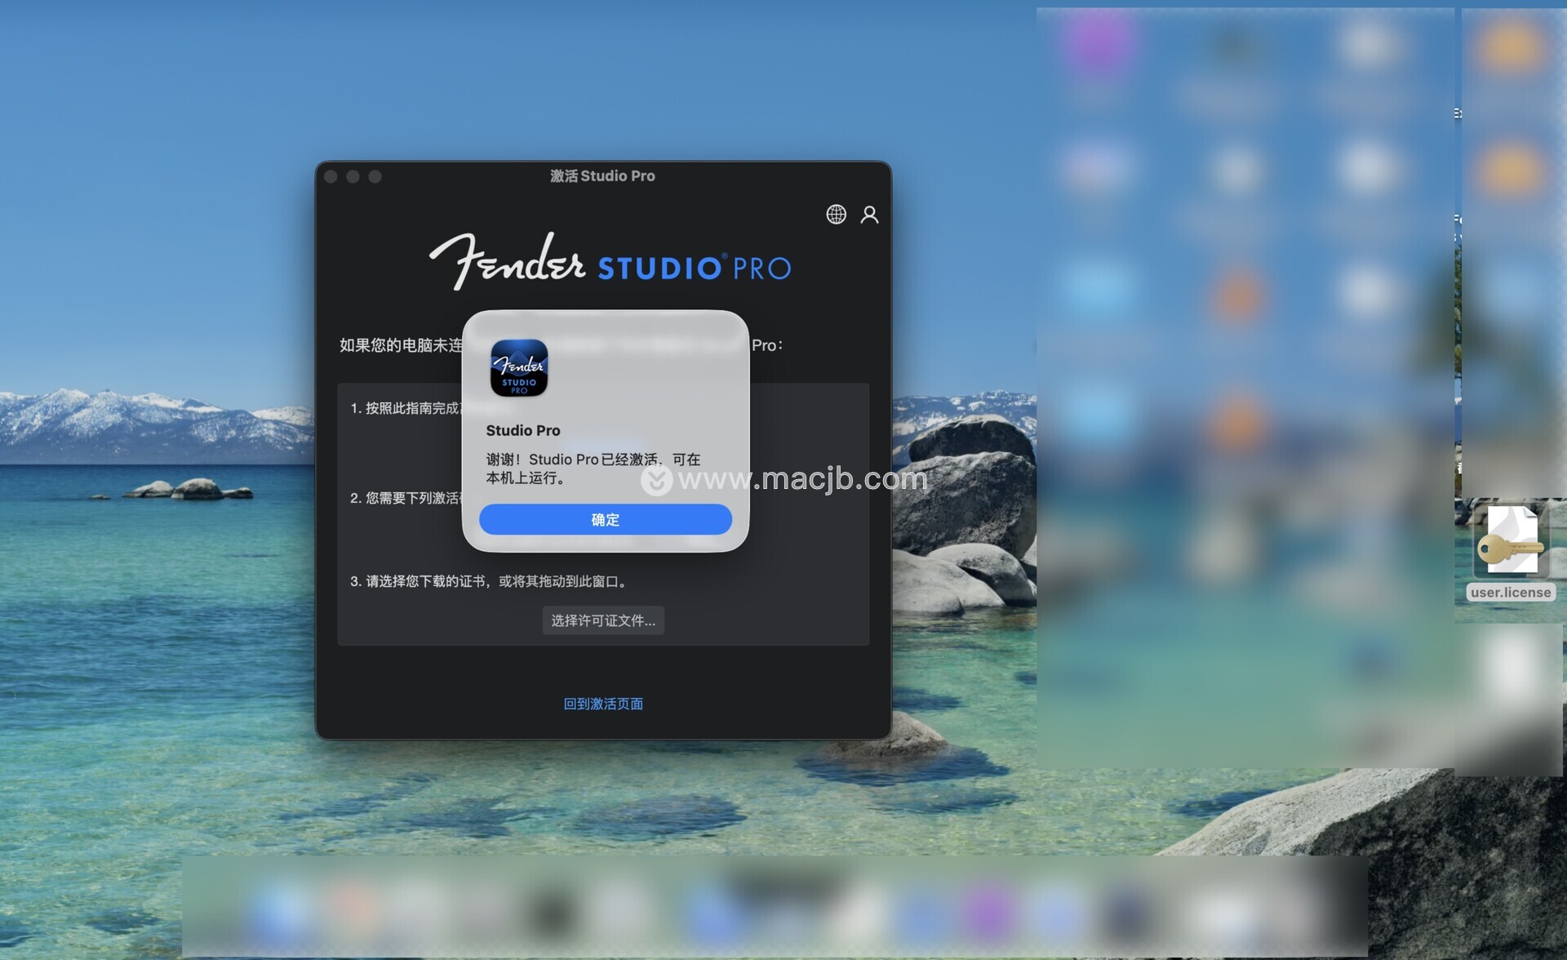1567x960 pixels.
Task: Click step 1 按照此指南完成 text
Action: 406,408
